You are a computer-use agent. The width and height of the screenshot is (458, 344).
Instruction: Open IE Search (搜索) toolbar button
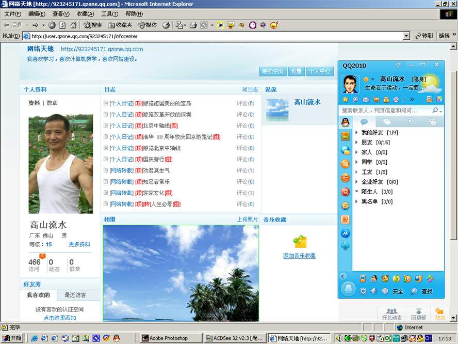(x=93, y=25)
